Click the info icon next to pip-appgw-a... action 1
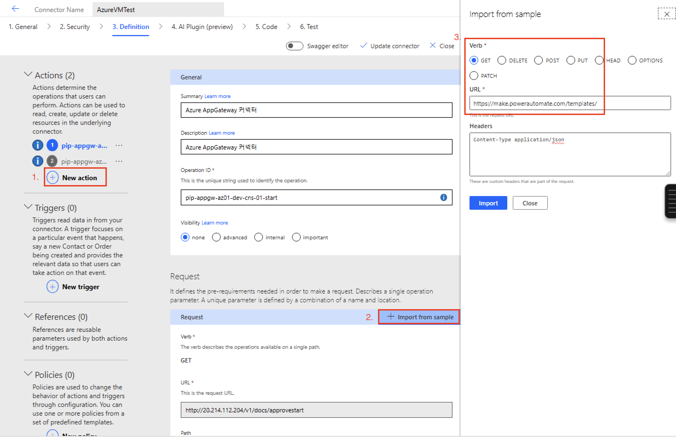 38,145
